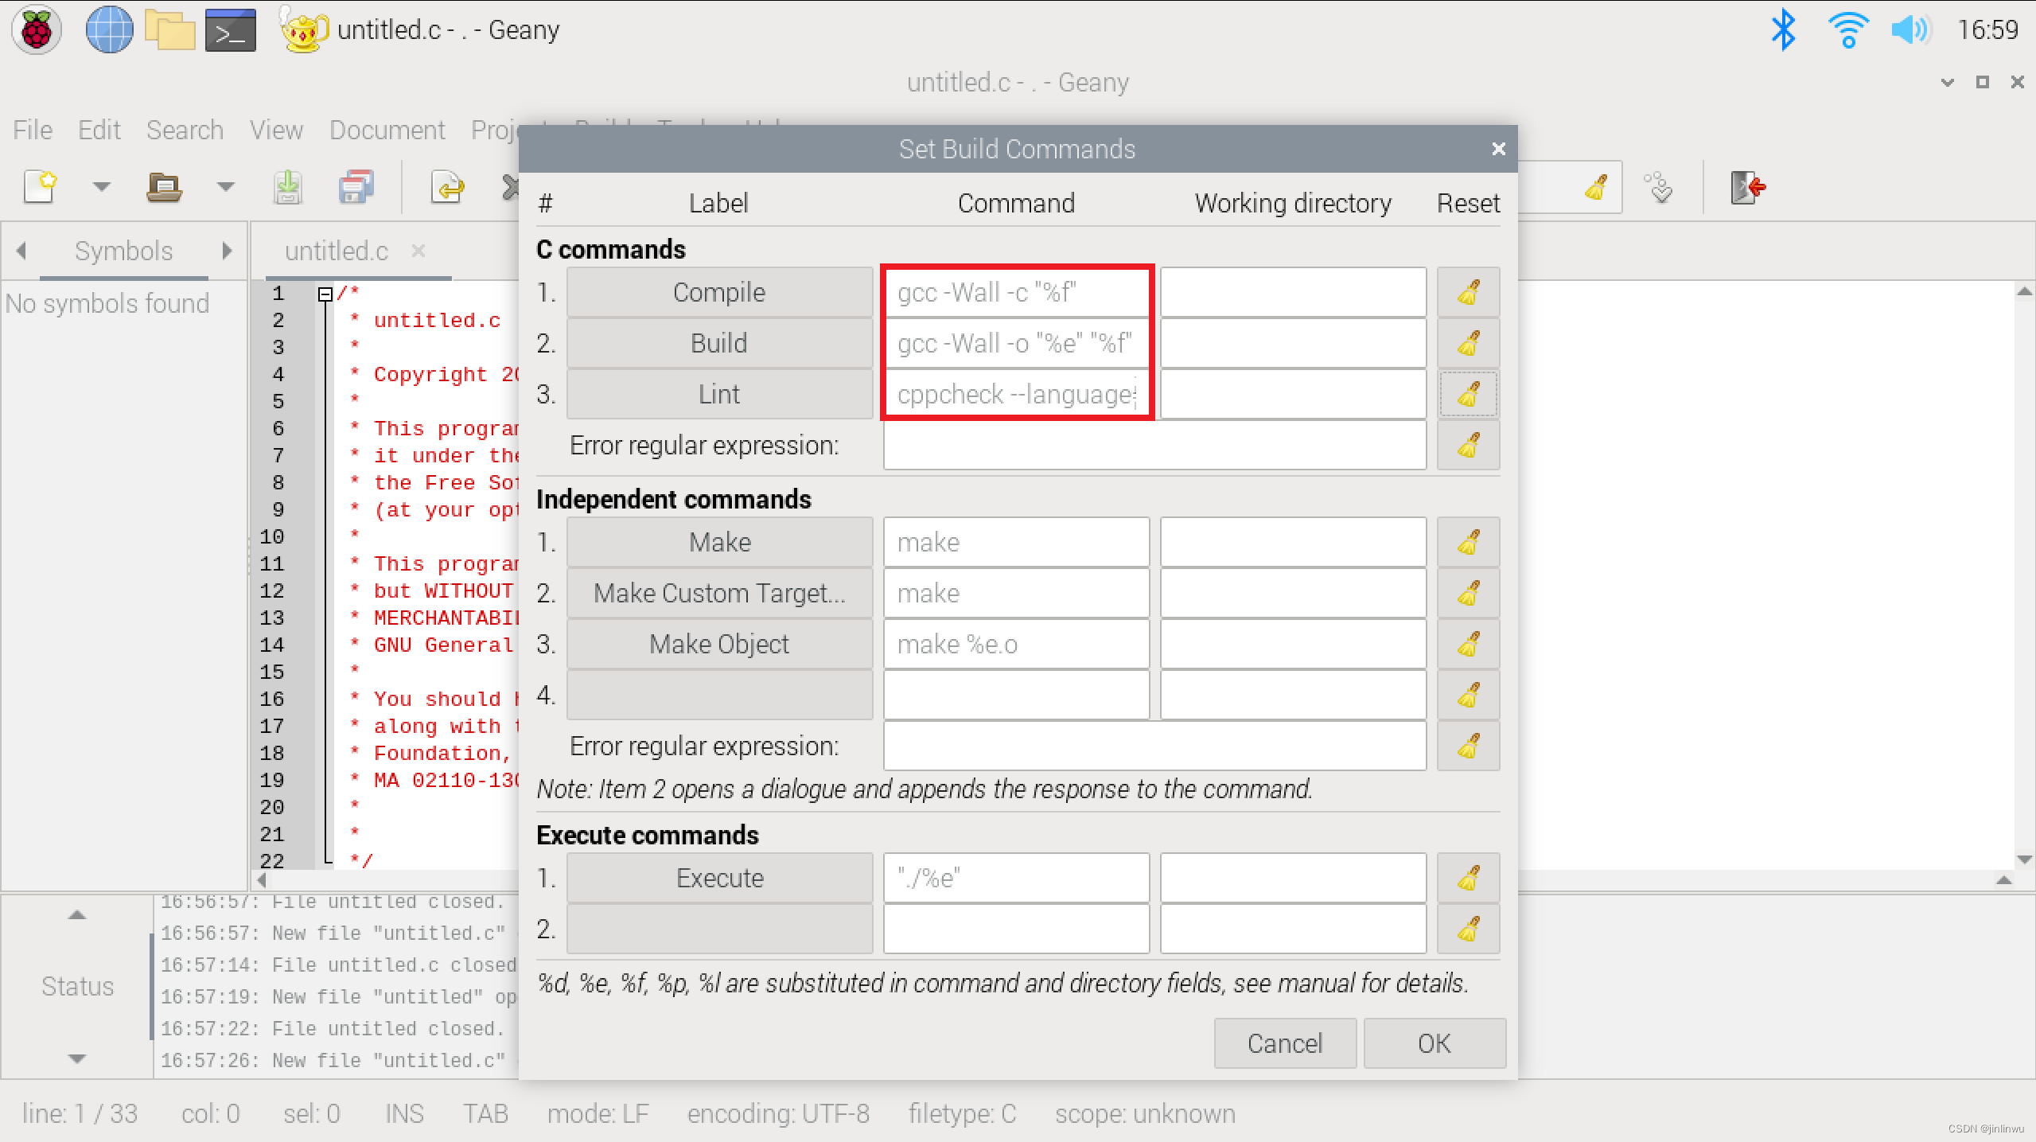2036x1142 pixels.
Task: Click the Revert file toolbar icon
Action: (x=448, y=188)
